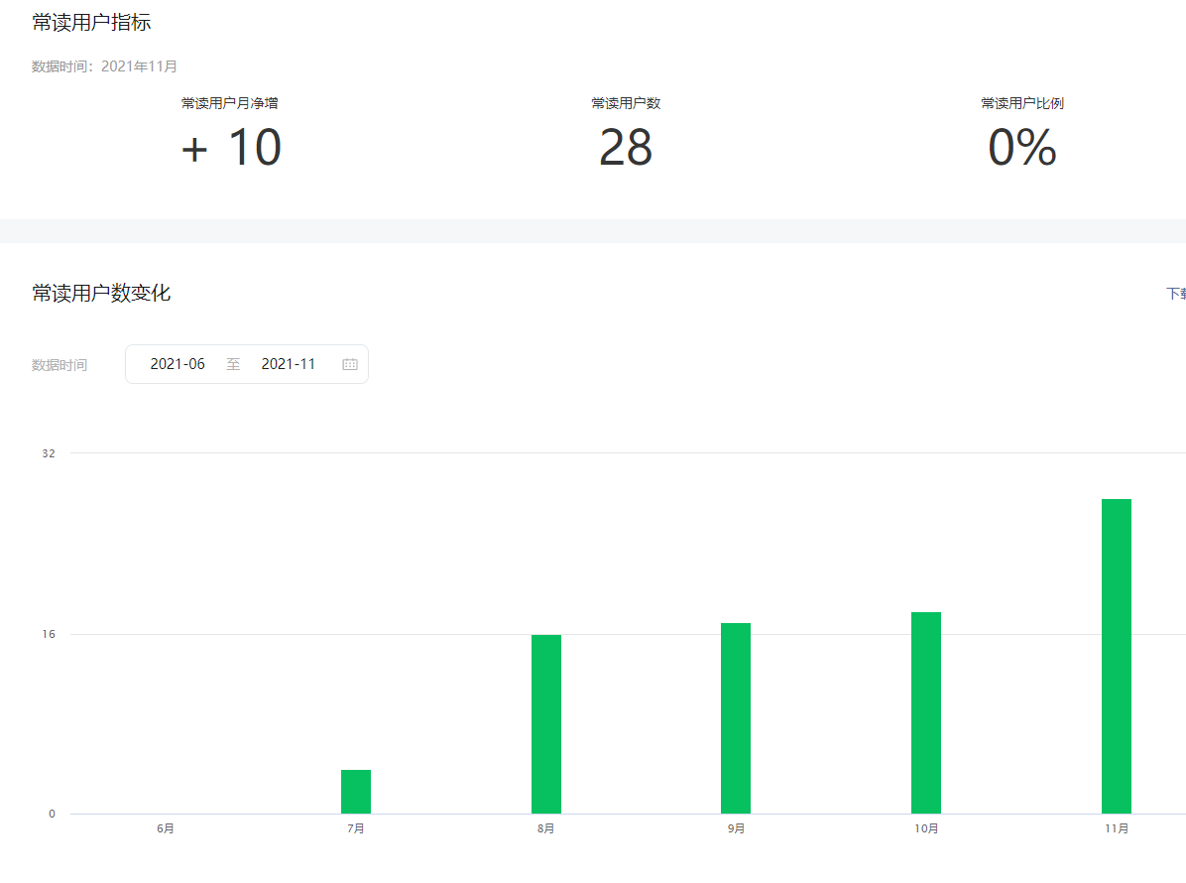Image resolution: width=1186 pixels, height=883 pixels.
Task: Click the 6月 label on the x-axis
Action: coord(166,828)
